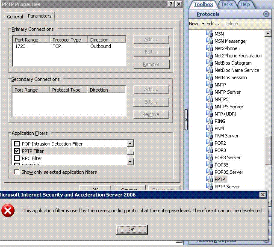The height and width of the screenshot is (247, 274).
Task: Uncheck the PPTP Filter checkbox
Action: click(17, 151)
